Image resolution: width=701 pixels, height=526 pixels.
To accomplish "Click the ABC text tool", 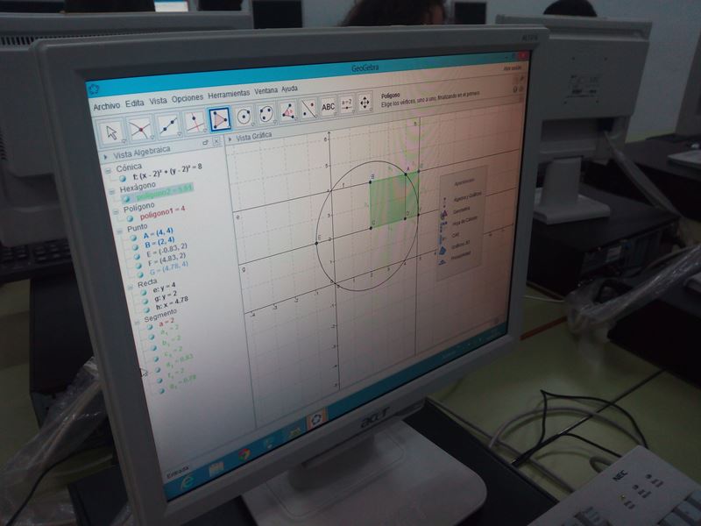I will click(x=328, y=107).
